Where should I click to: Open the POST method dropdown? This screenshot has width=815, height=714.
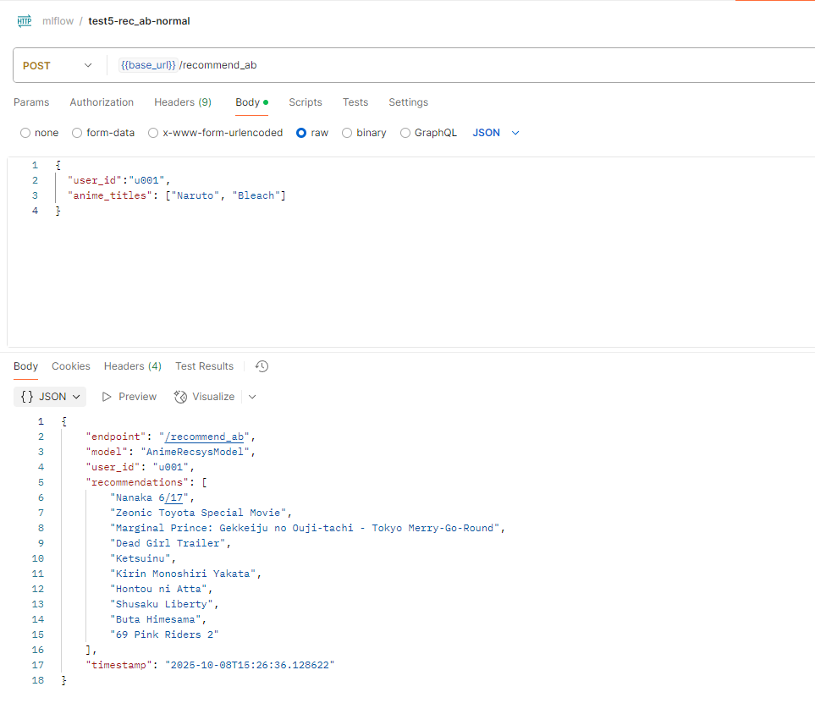tap(58, 65)
